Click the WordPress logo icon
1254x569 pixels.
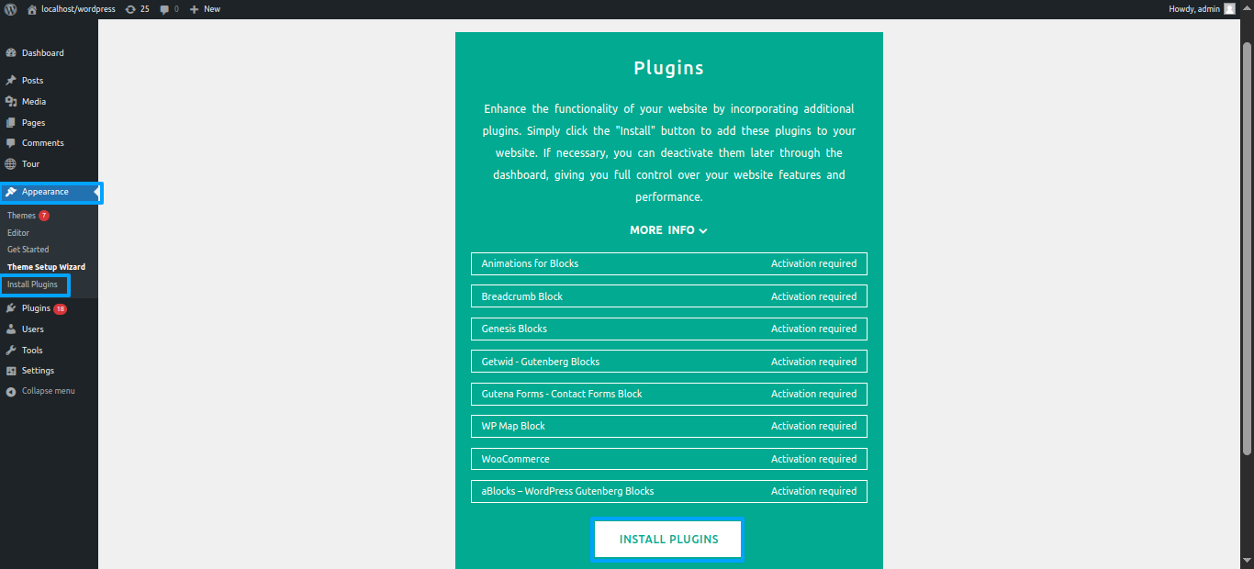pyautogui.click(x=11, y=9)
